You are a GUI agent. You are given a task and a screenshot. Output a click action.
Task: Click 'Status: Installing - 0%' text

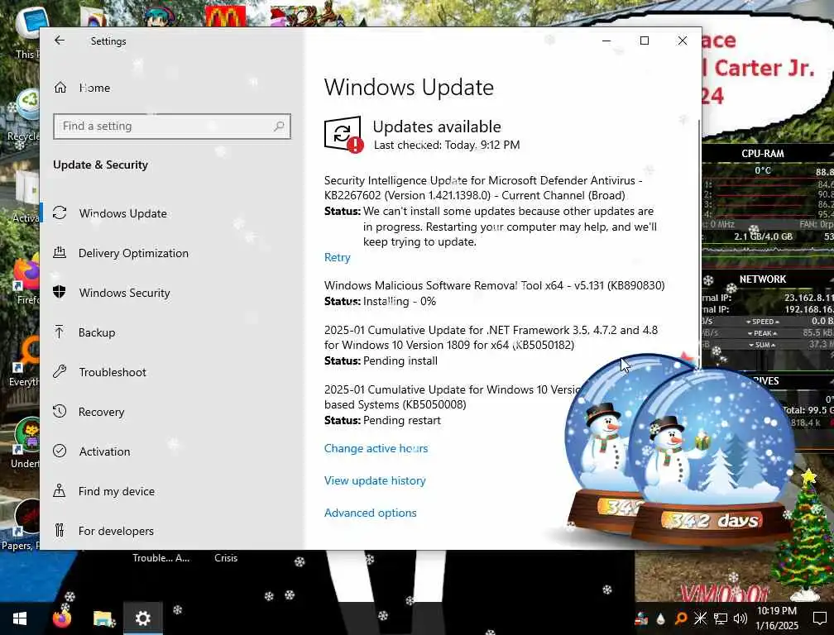381,301
